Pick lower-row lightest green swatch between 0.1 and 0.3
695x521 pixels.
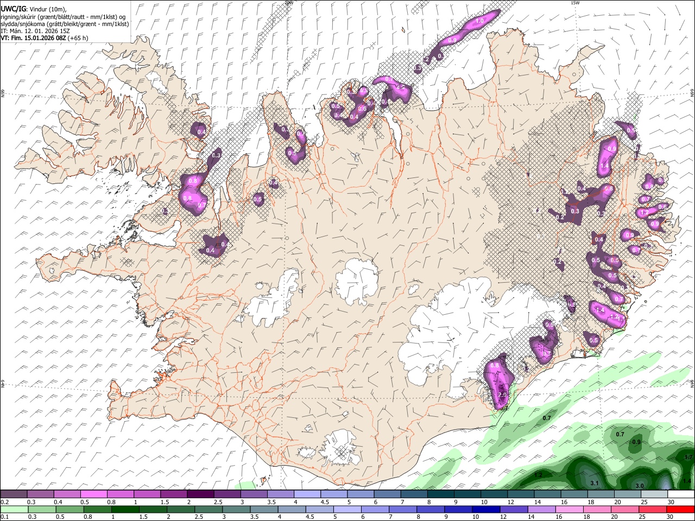(x=14, y=510)
